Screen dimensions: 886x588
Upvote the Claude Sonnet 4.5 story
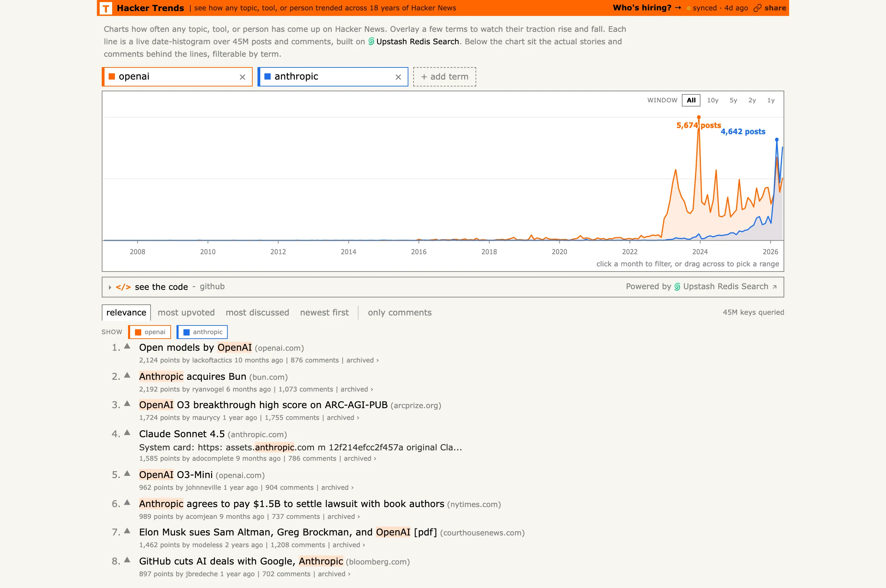[x=127, y=432]
